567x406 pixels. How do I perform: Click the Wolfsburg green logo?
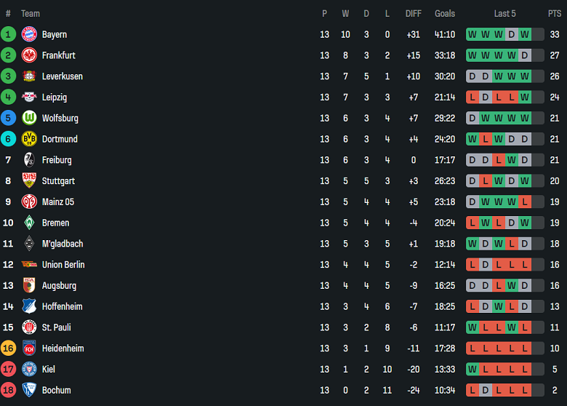(29, 118)
